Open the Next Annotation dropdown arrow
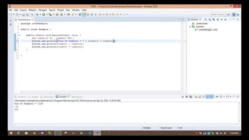249x140 pixels. tap(104, 14)
